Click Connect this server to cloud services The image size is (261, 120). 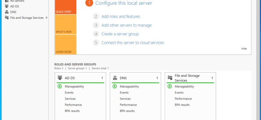[133, 43]
